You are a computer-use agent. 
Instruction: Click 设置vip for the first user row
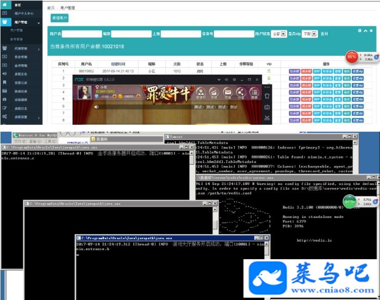(x=358, y=71)
